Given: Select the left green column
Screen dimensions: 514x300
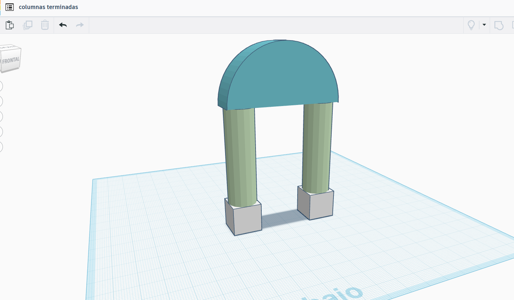Looking at the screenshot, I should pyautogui.click(x=241, y=156).
